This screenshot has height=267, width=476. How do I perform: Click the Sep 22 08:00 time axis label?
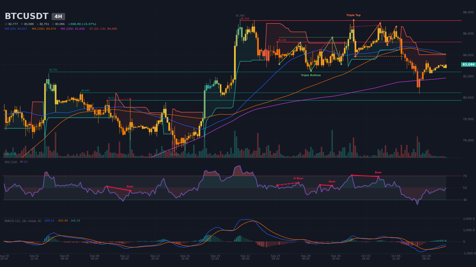pyautogui.click(x=245, y=257)
